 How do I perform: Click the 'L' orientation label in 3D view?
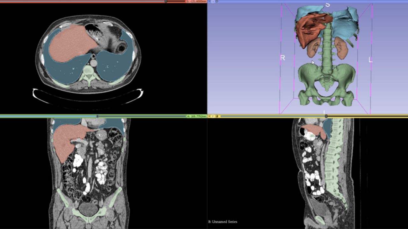[370, 59]
